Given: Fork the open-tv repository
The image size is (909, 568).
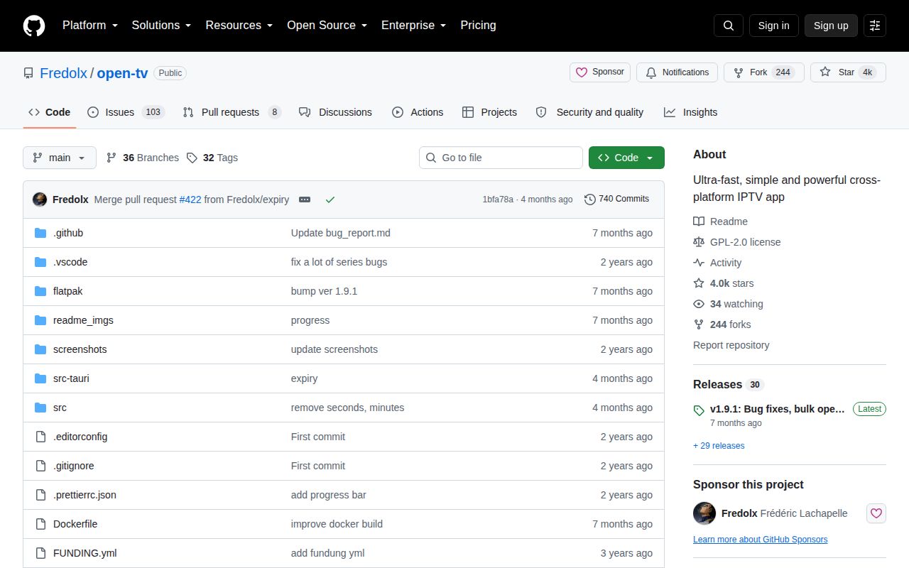Looking at the screenshot, I should pos(764,72).
